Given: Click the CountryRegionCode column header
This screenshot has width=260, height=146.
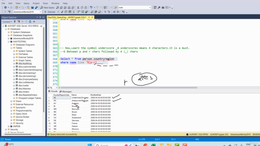Looking at the screenshot, I should coord(61,95).
